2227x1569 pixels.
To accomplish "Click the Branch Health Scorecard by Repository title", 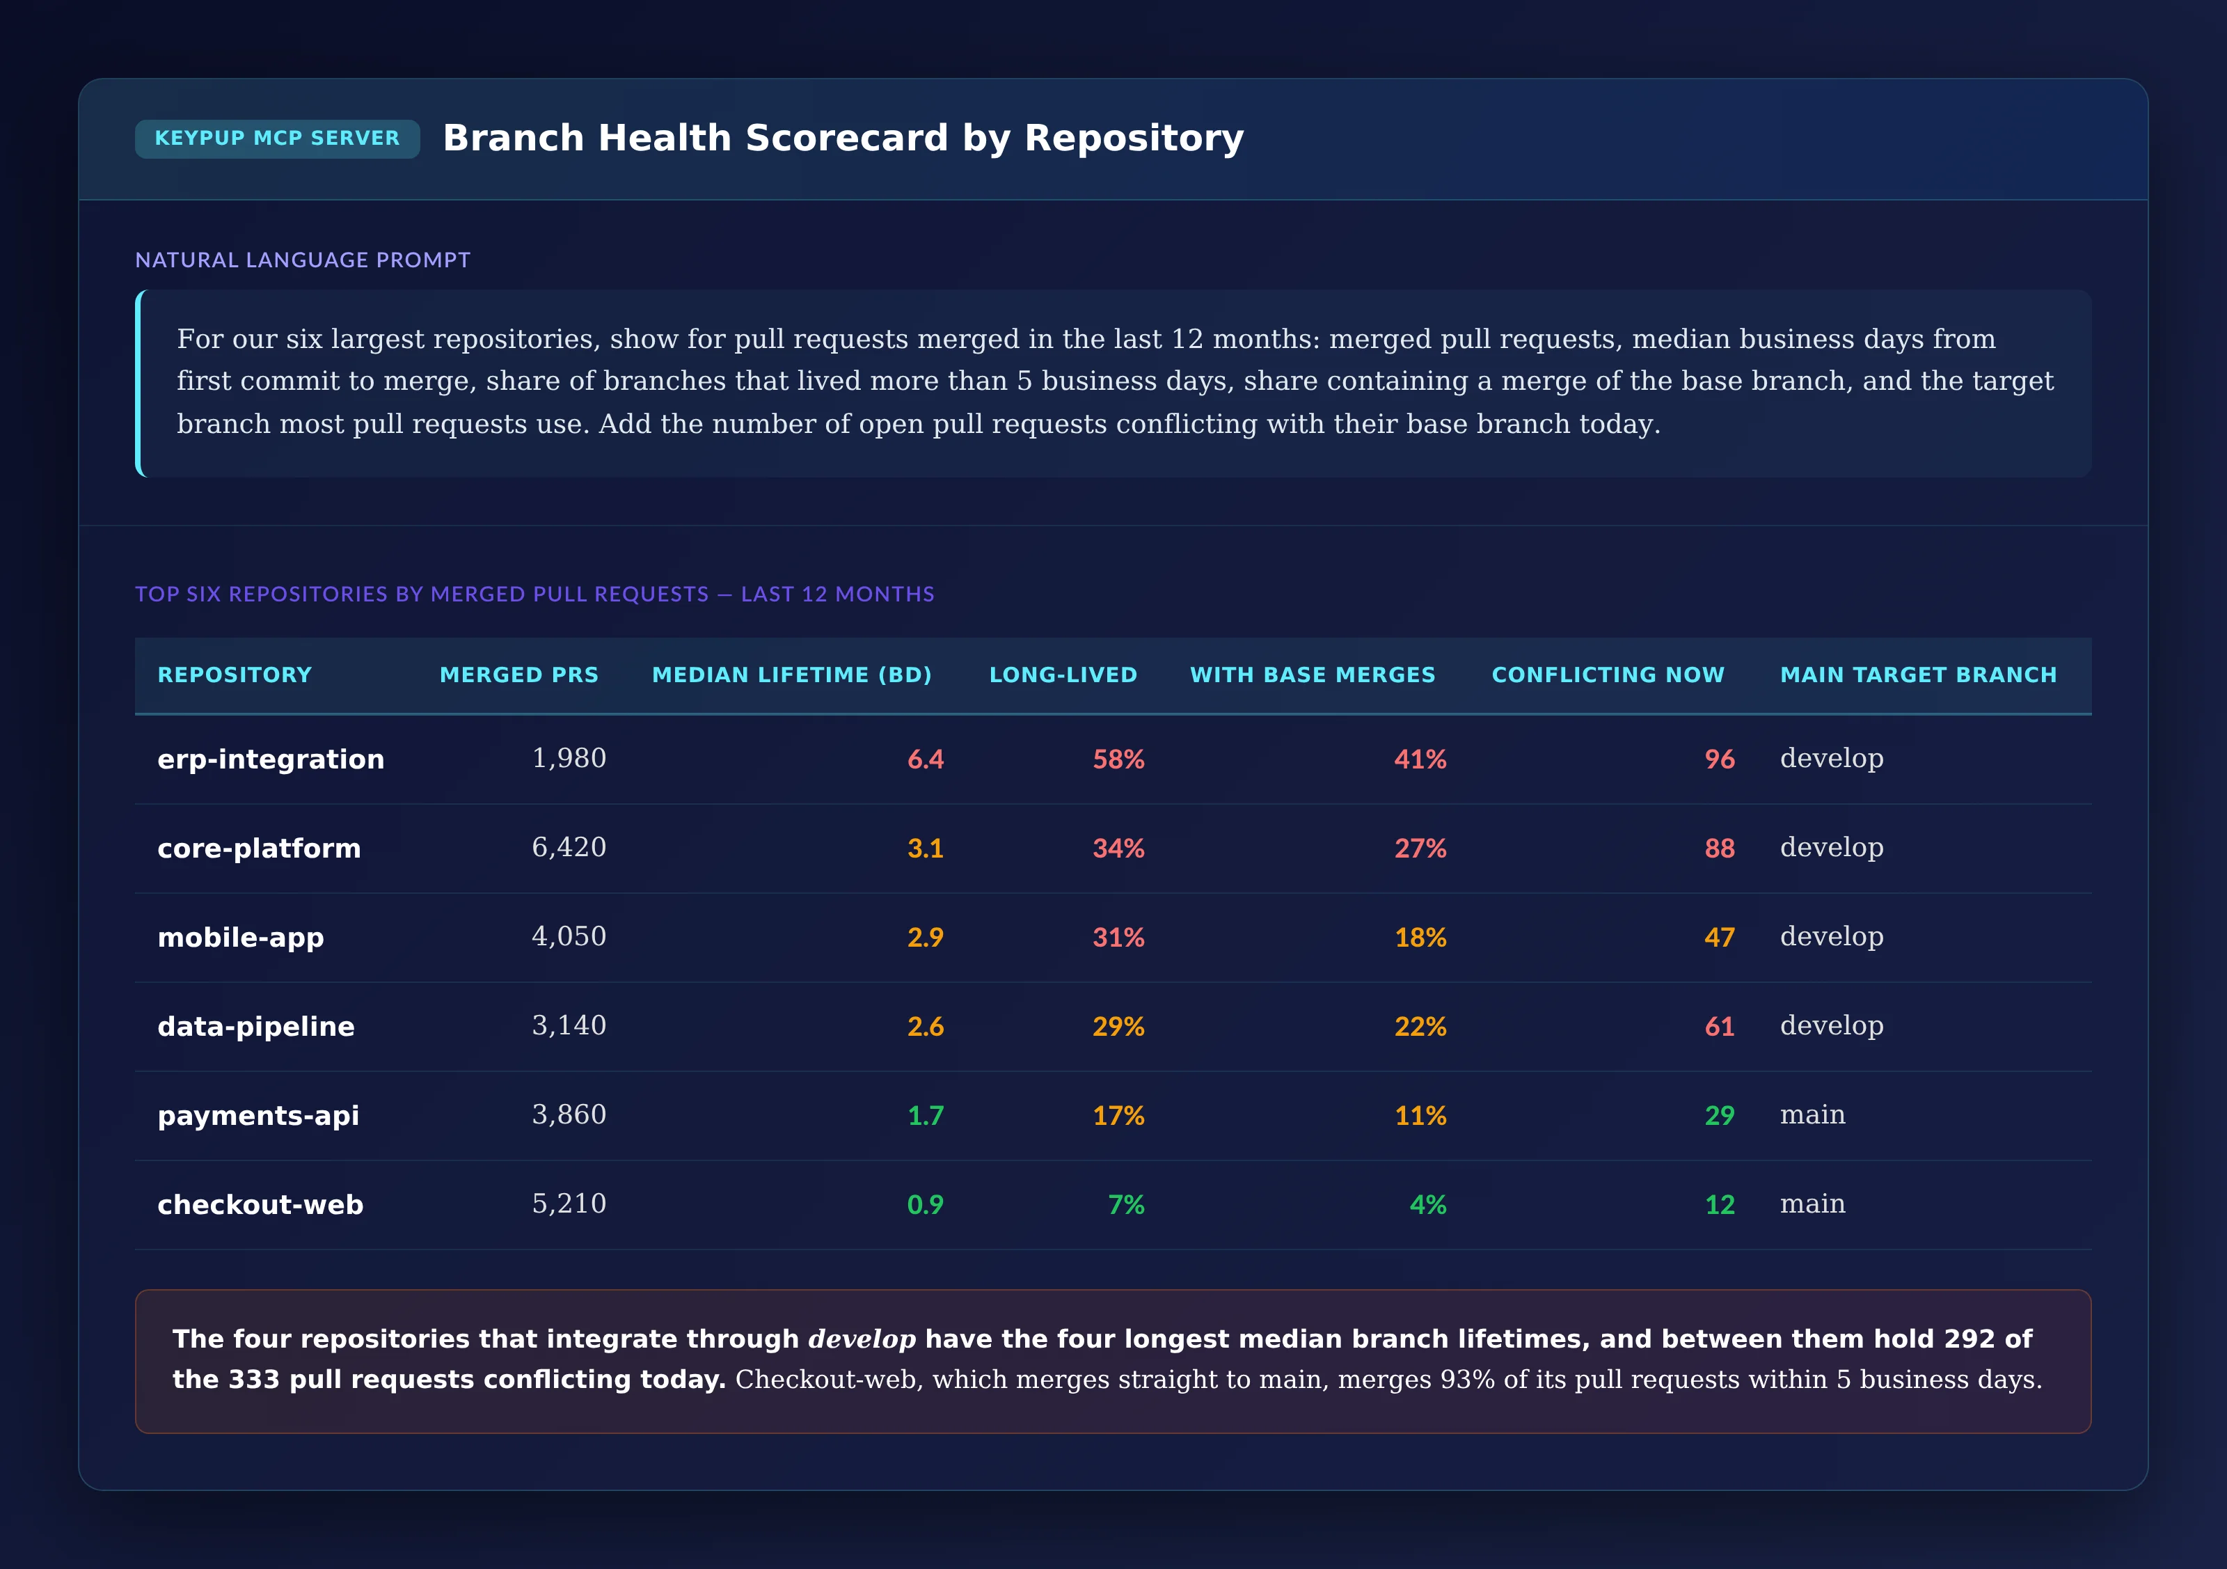I will [x=843, y=139].
